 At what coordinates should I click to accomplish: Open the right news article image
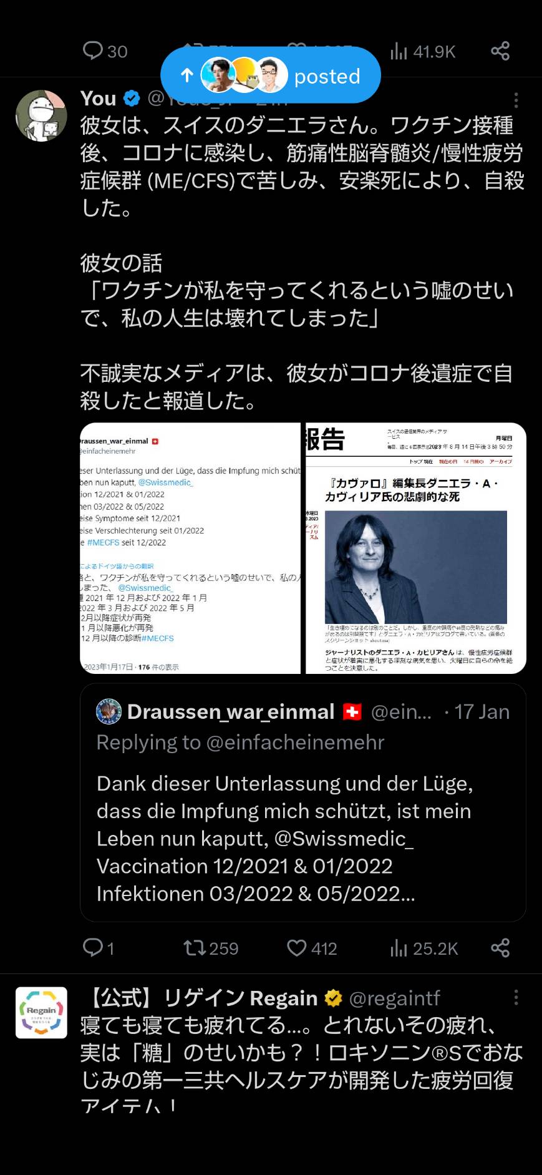[416, 548]
